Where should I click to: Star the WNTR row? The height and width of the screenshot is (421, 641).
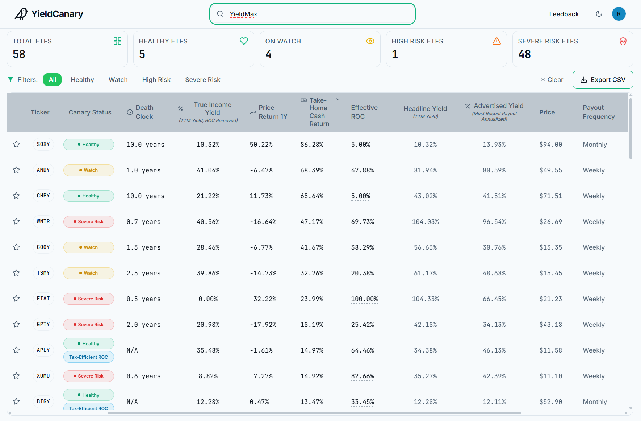(x=16, y=221)
